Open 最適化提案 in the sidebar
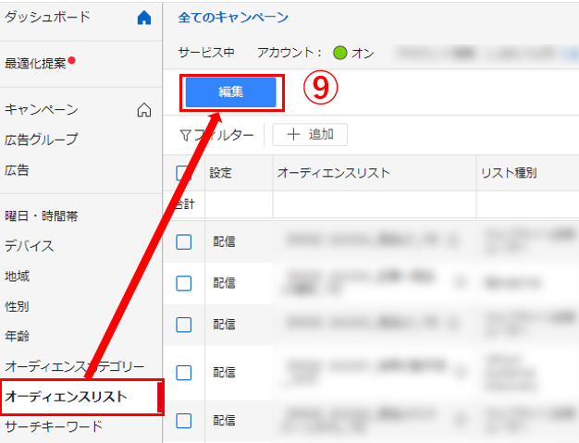The height and width of the screenshot is (443, 579). 35,64
